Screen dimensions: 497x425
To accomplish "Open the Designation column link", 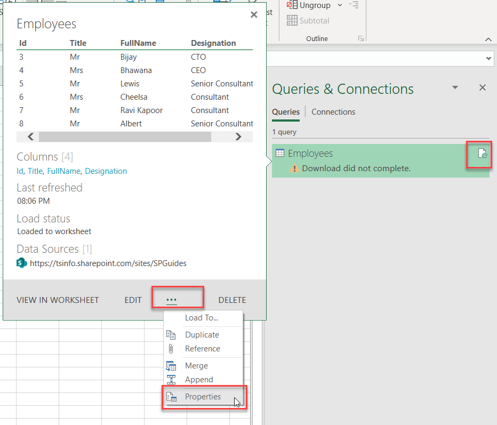I will [x=106, y=171].
